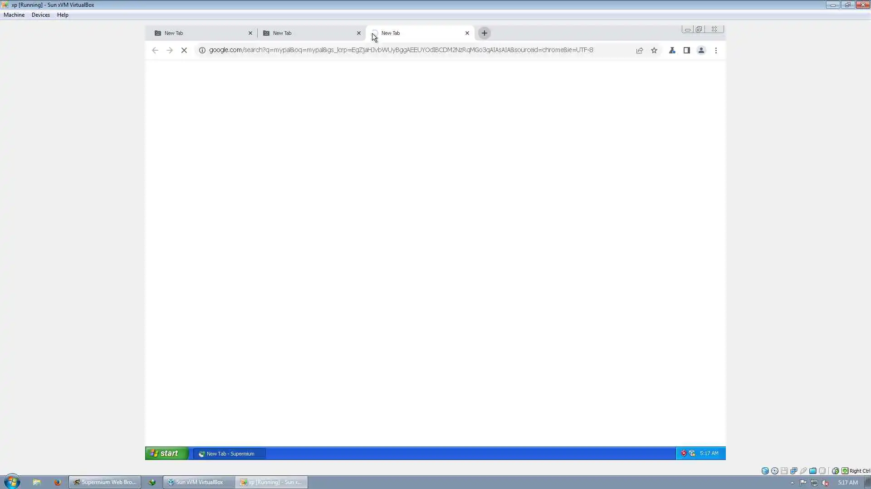Open the Chrome Labs flask icon
This screenshot has height=489, width=871.
(x=672, y=50)
